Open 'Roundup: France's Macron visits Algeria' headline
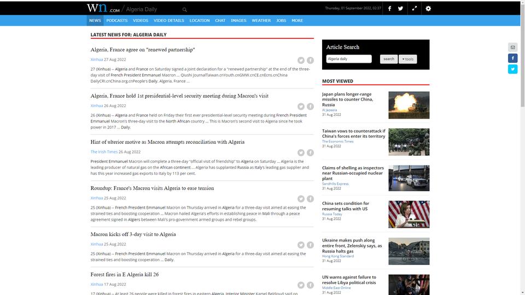 coord(152,188)
